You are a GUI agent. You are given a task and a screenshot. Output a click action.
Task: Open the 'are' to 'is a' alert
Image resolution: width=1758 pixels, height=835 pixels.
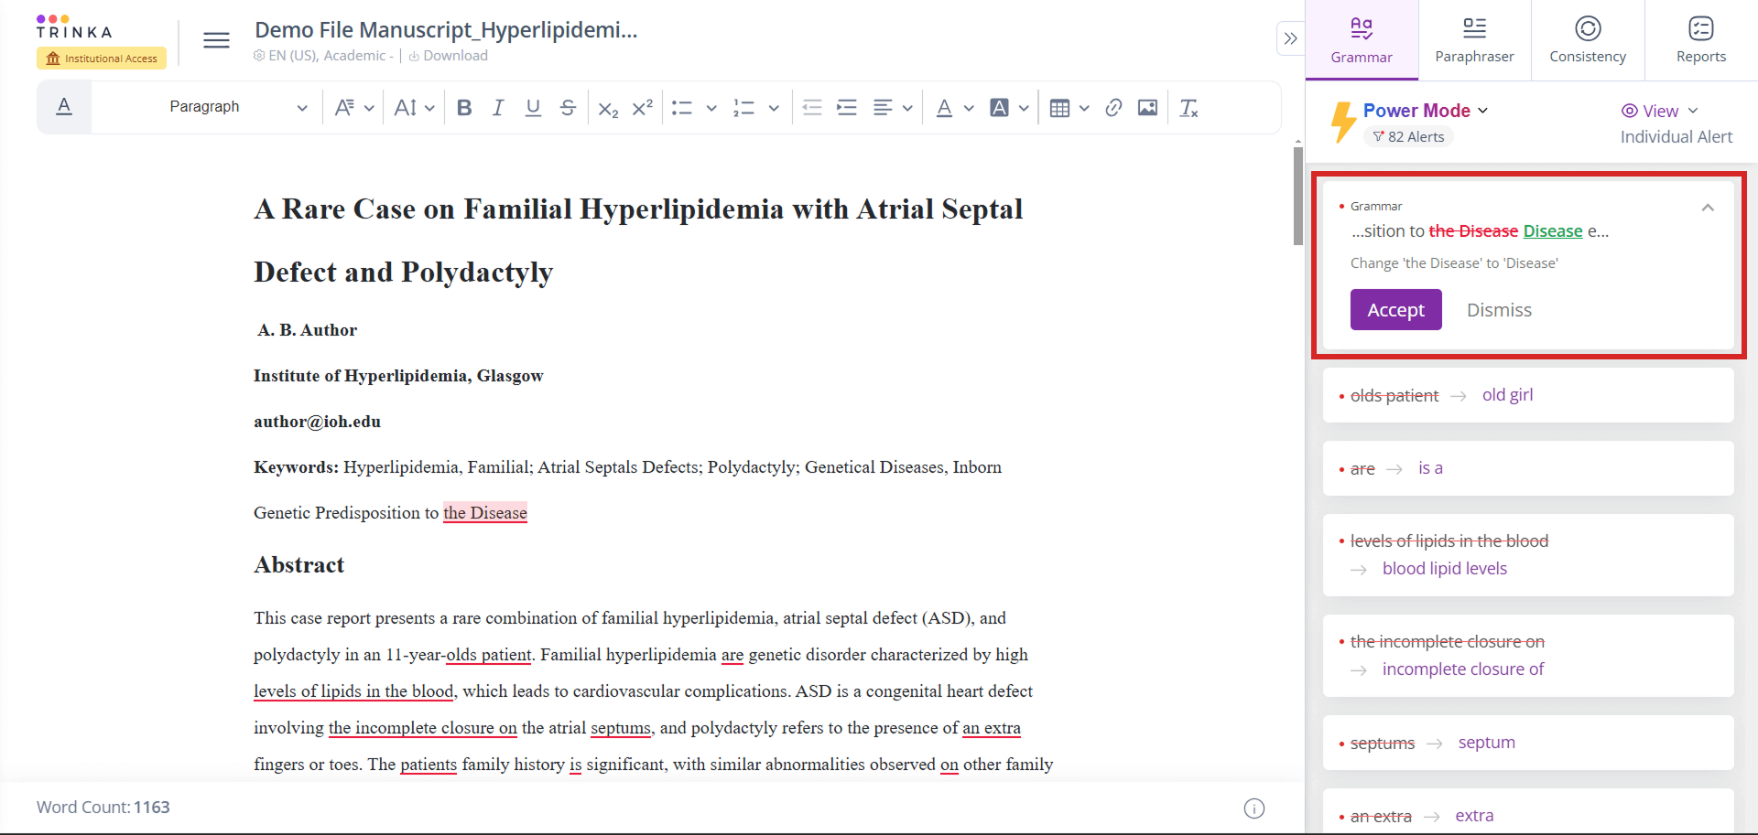(x=1528, y=468)
